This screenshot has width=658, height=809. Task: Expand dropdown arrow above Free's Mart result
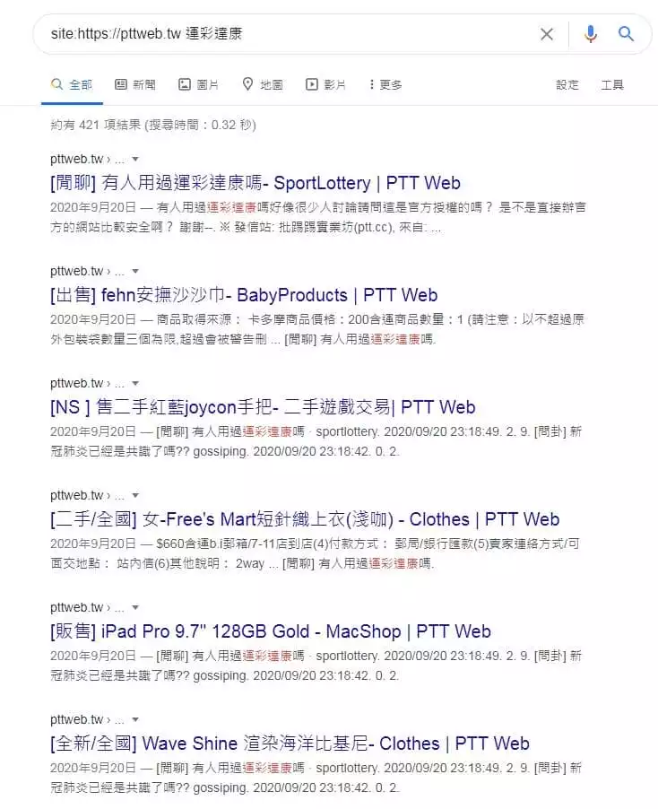pos(135,495)
